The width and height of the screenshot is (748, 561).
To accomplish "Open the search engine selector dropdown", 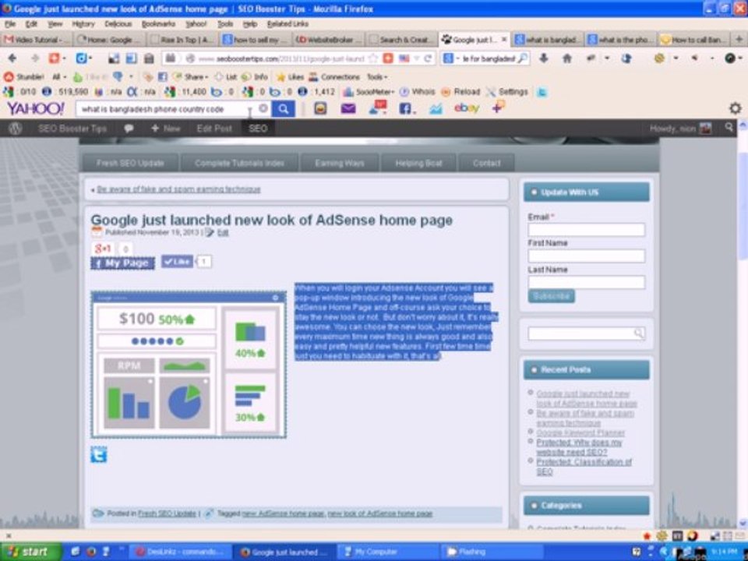I will pyautogui.click(x=451, y=58).
